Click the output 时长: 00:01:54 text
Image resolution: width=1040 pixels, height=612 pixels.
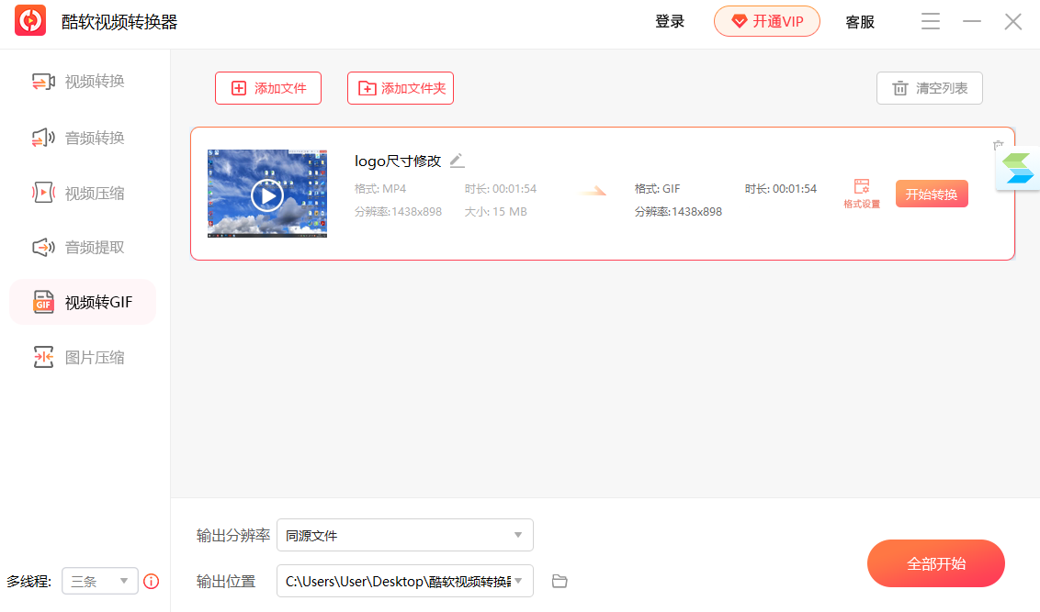click(781, 189)
